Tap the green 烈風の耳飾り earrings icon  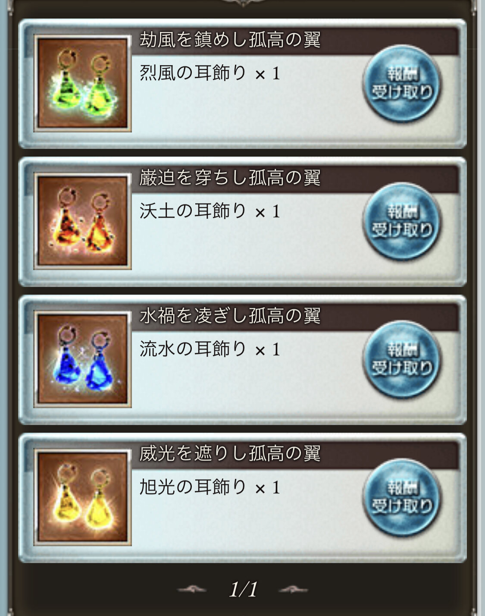click(83, 83)
